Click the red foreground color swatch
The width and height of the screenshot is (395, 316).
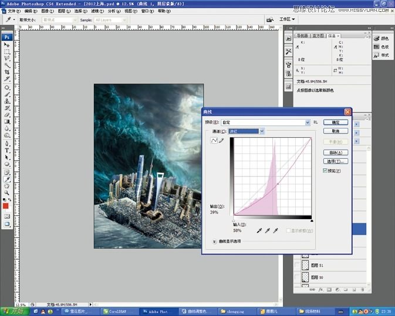5,206
